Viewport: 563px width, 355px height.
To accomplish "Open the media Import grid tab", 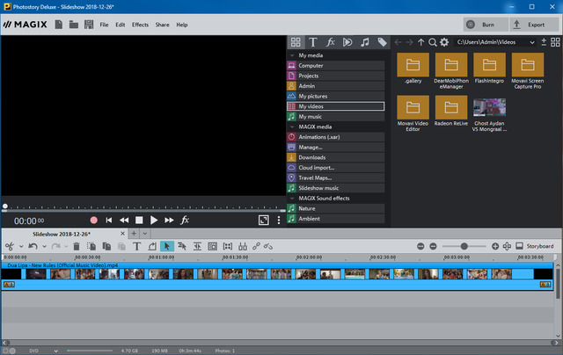I will tap(296, 42).
